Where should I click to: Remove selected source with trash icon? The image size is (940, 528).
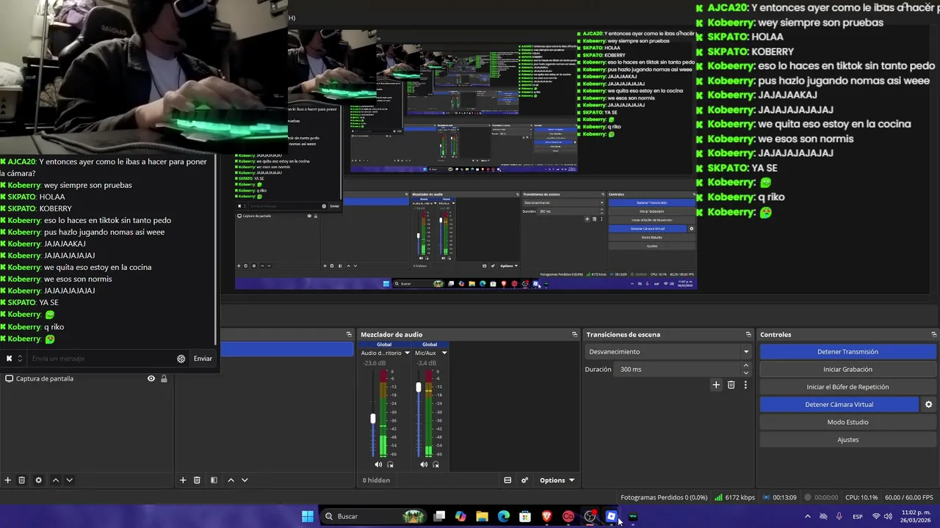(197, 480)
